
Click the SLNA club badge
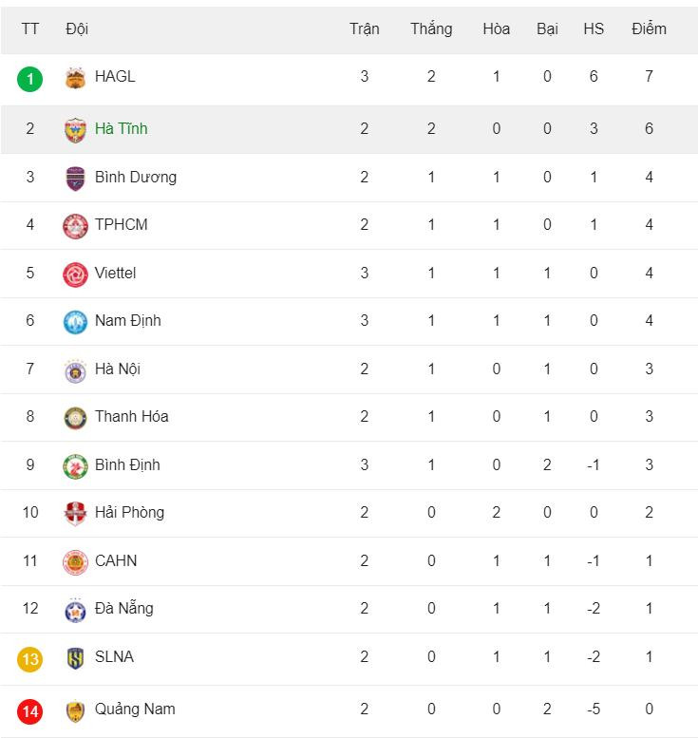pos(75,658)
